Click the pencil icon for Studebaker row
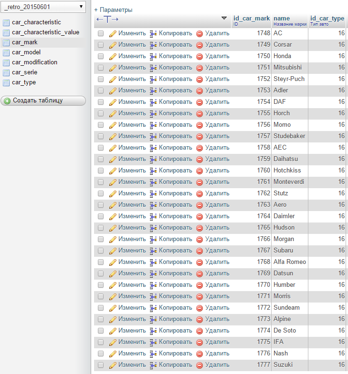The height and width of the screenshot is (374, 348). 113,137
